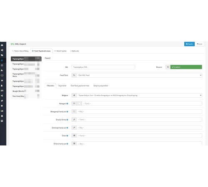Click the person icon in the sidebar
The height and width of the screenshot is (187, 208).
tap(2, 86)
